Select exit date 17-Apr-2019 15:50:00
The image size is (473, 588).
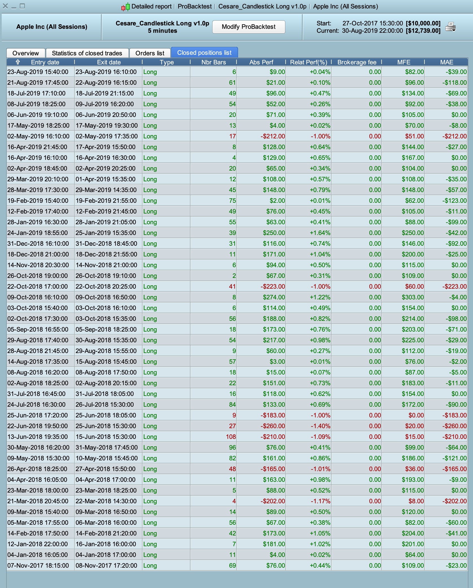106,147
